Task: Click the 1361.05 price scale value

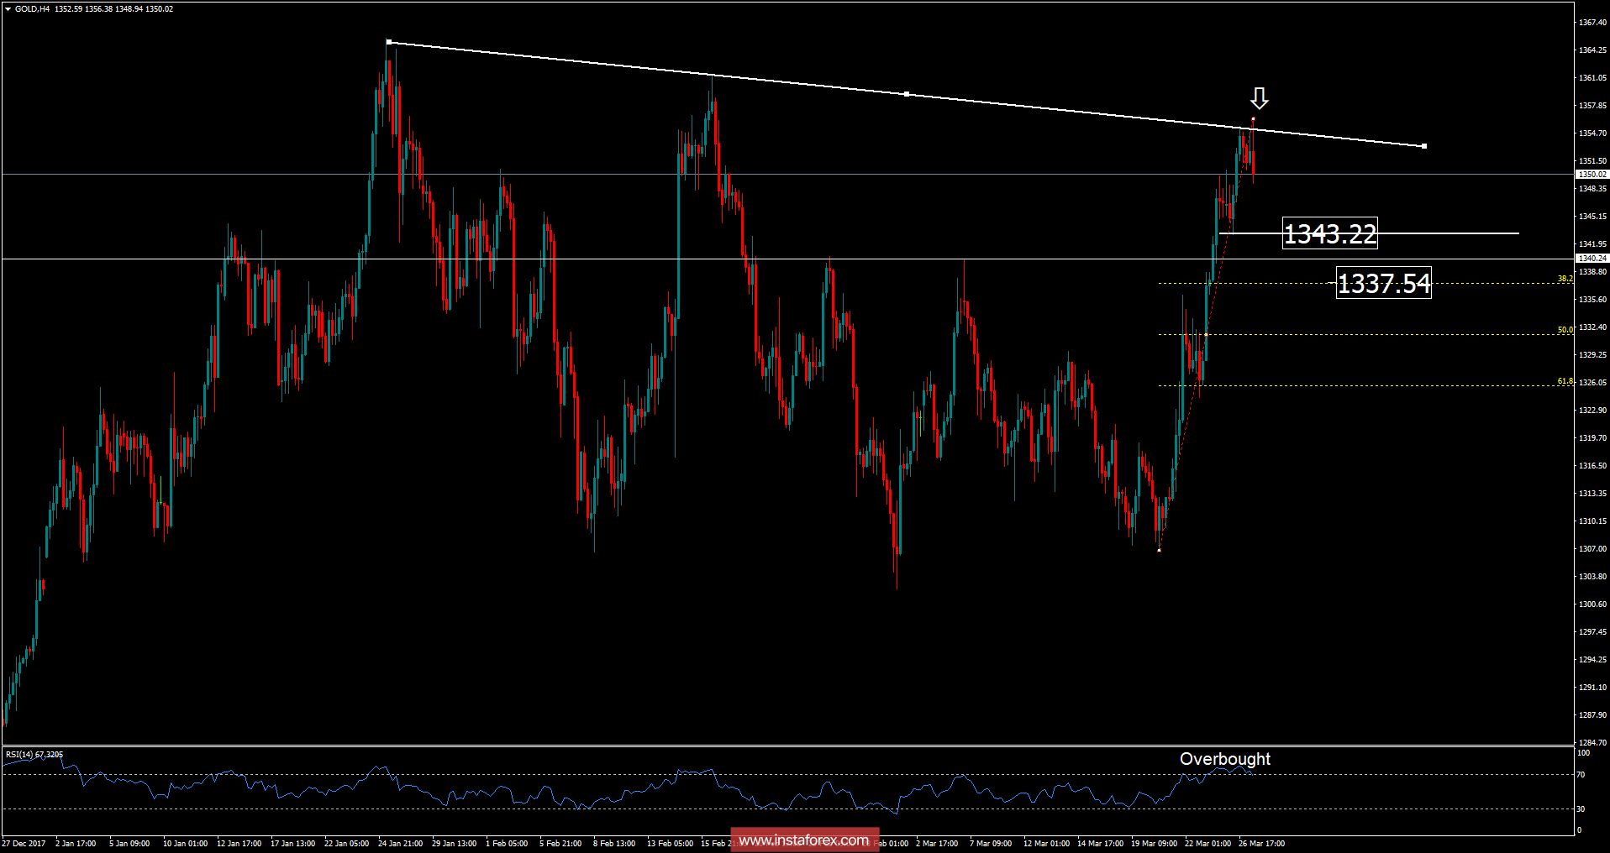Action: (x=1592, y=78)
